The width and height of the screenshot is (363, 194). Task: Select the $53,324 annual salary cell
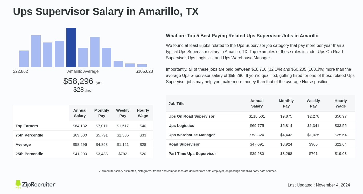pos(257,135)
